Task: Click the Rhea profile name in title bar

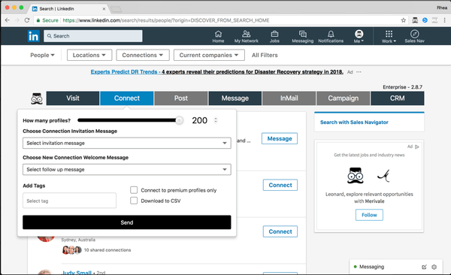Action: (x=442, y=8)
